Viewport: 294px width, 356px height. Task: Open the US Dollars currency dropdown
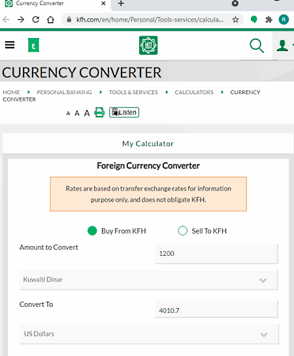[150, 334]
